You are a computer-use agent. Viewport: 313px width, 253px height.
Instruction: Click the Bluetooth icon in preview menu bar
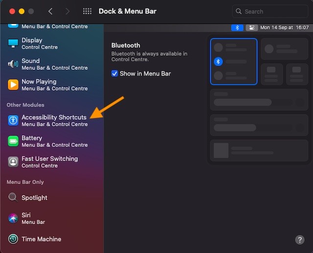pos(237,27)
